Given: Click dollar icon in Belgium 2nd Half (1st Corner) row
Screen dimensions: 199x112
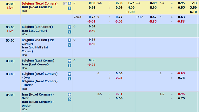Looking at the screenshot, I should pyautogui.click(x=69, y=45).
